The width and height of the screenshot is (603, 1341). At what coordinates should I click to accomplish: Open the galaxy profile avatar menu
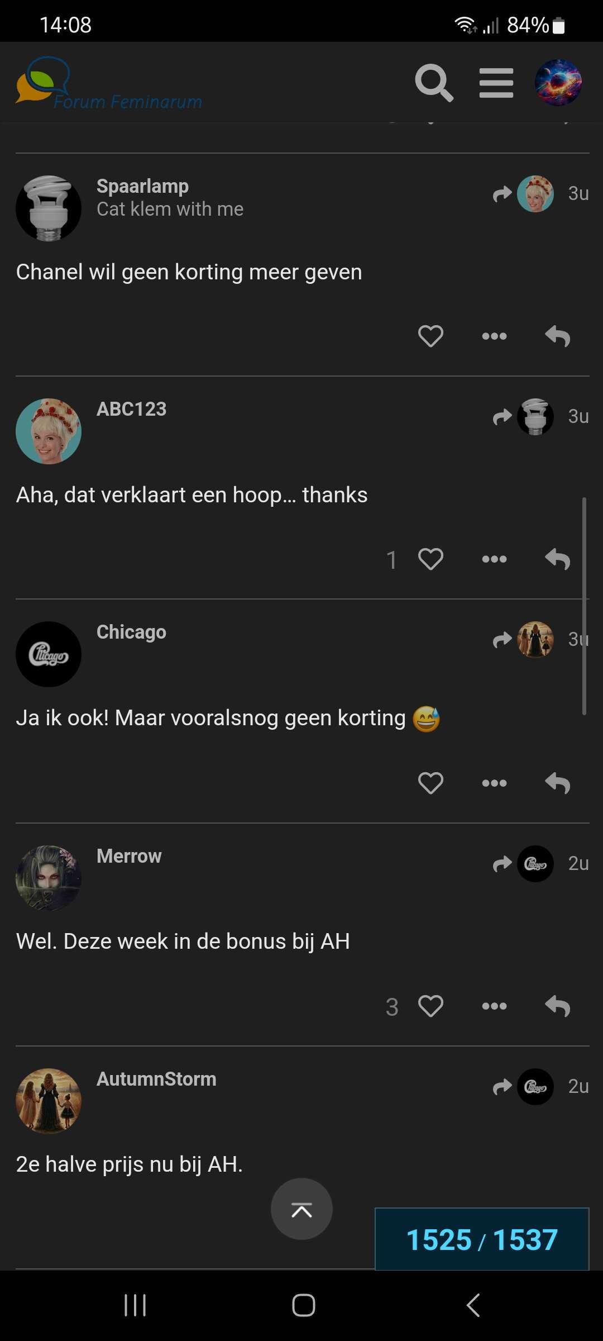coord(558,83)
